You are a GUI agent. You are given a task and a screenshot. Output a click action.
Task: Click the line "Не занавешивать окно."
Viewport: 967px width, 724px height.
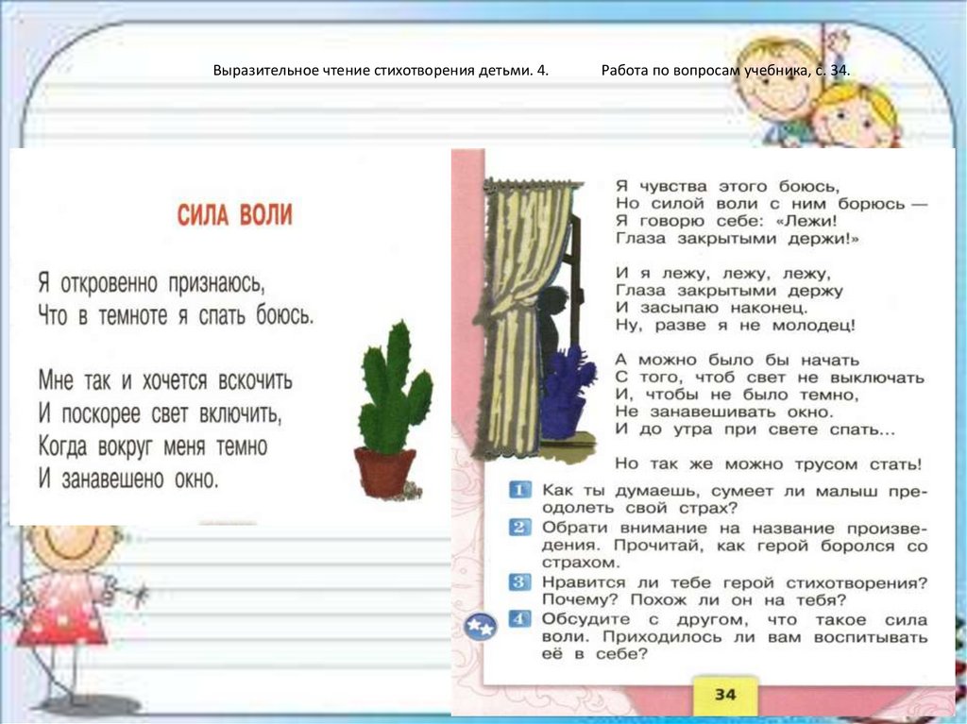tap(724, 412)
